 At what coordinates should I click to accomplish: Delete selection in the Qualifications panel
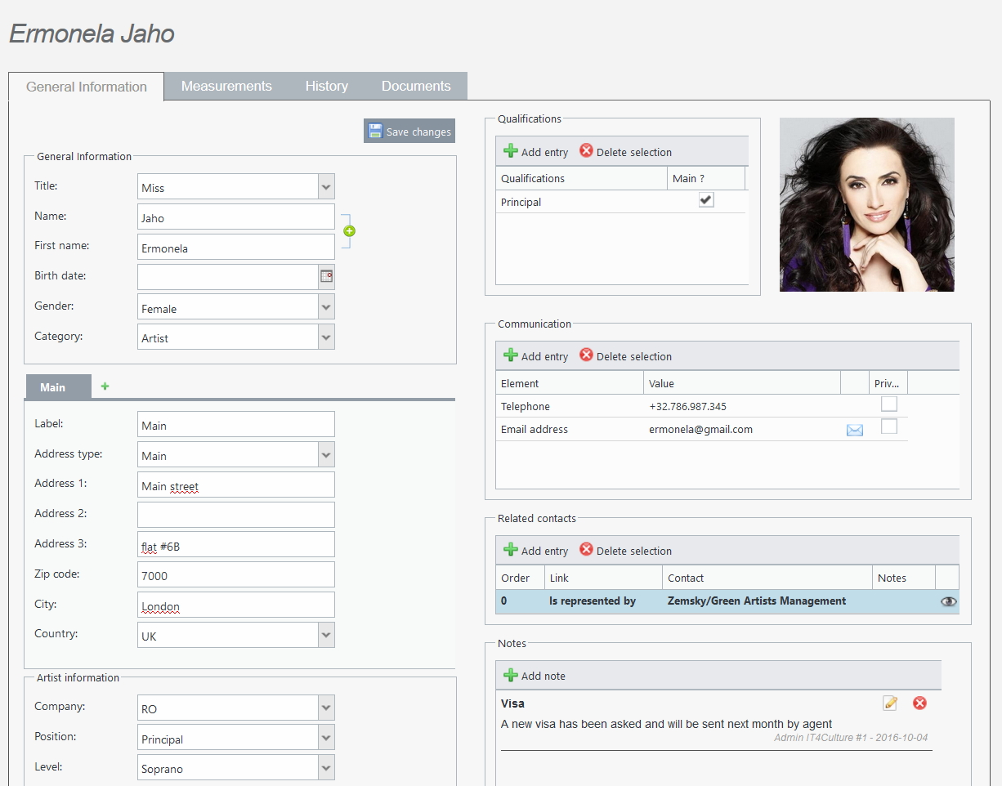[x=626, y=152]
